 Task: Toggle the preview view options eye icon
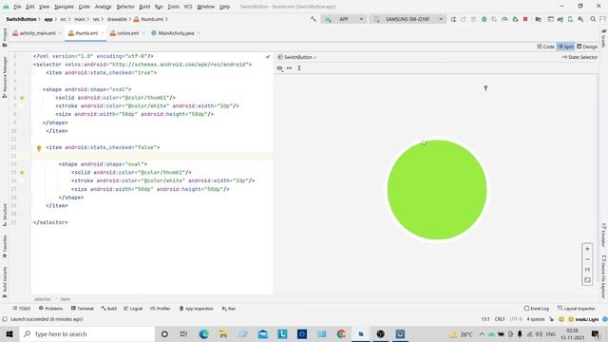[x=279, y=68]
